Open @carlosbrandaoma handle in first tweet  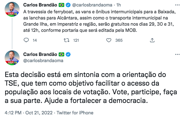(92, 5)
